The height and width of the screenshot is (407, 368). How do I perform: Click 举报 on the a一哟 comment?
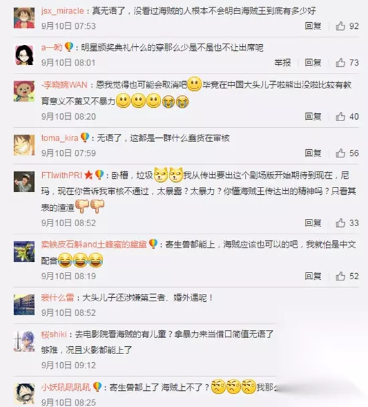(282, 62)
